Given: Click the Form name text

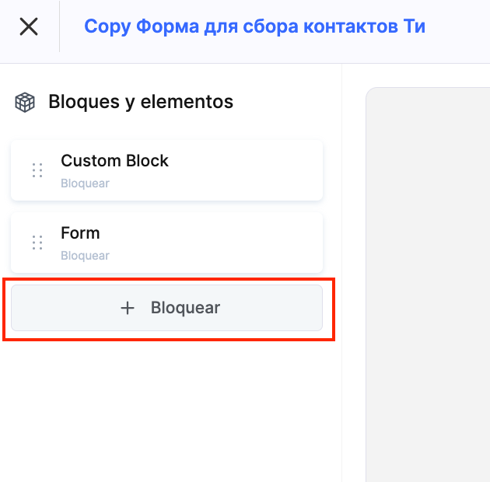Looking at the screenshot, I should click(x=80, y=233).
